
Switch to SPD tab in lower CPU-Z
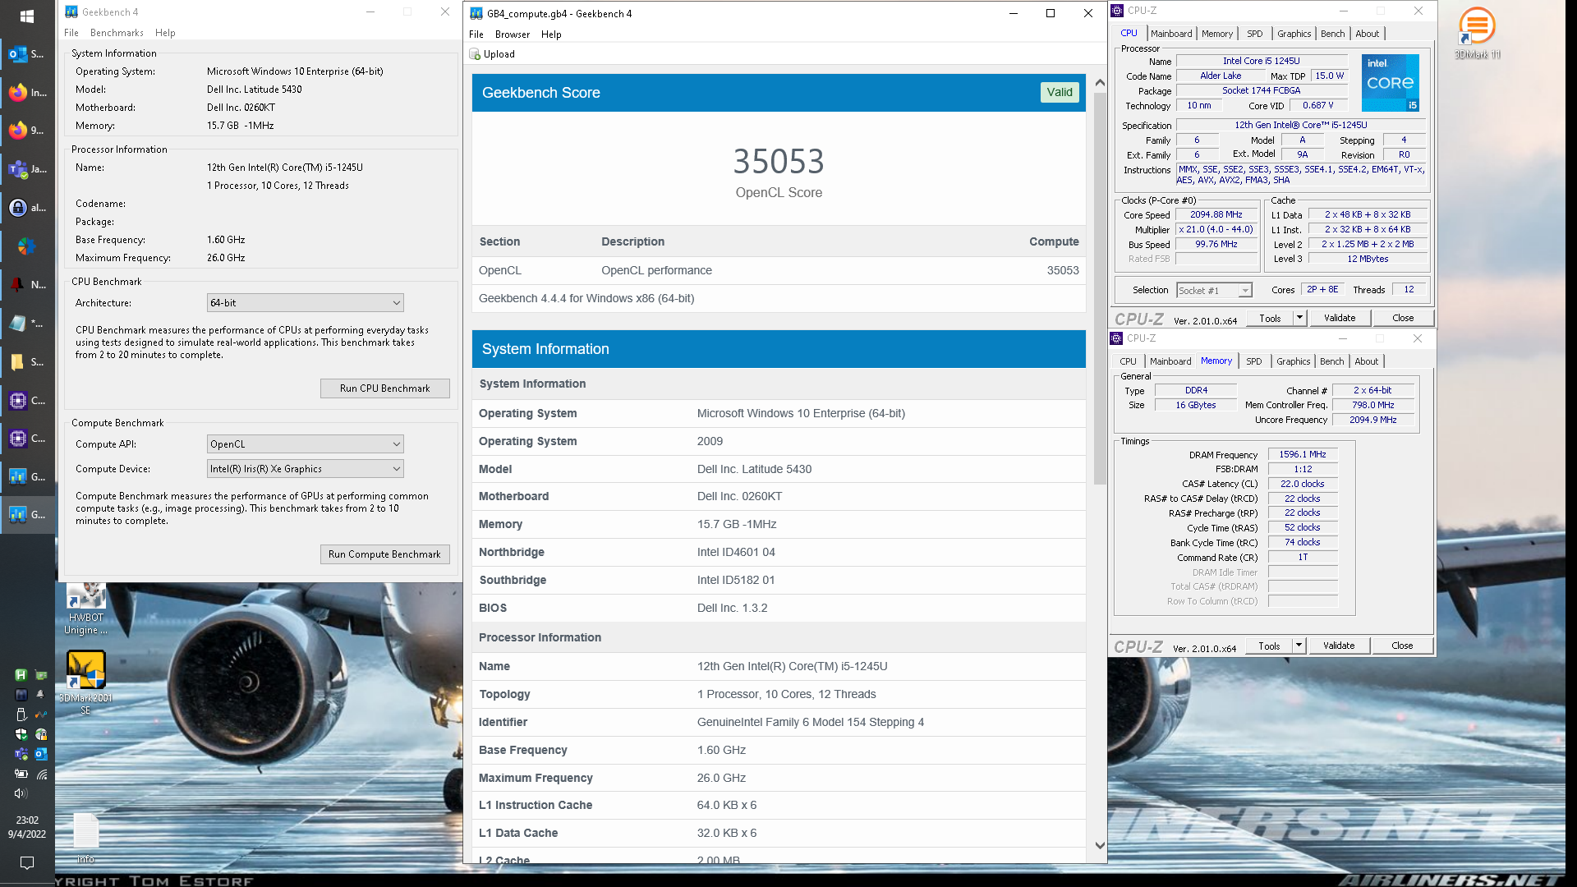[1254, 361]
